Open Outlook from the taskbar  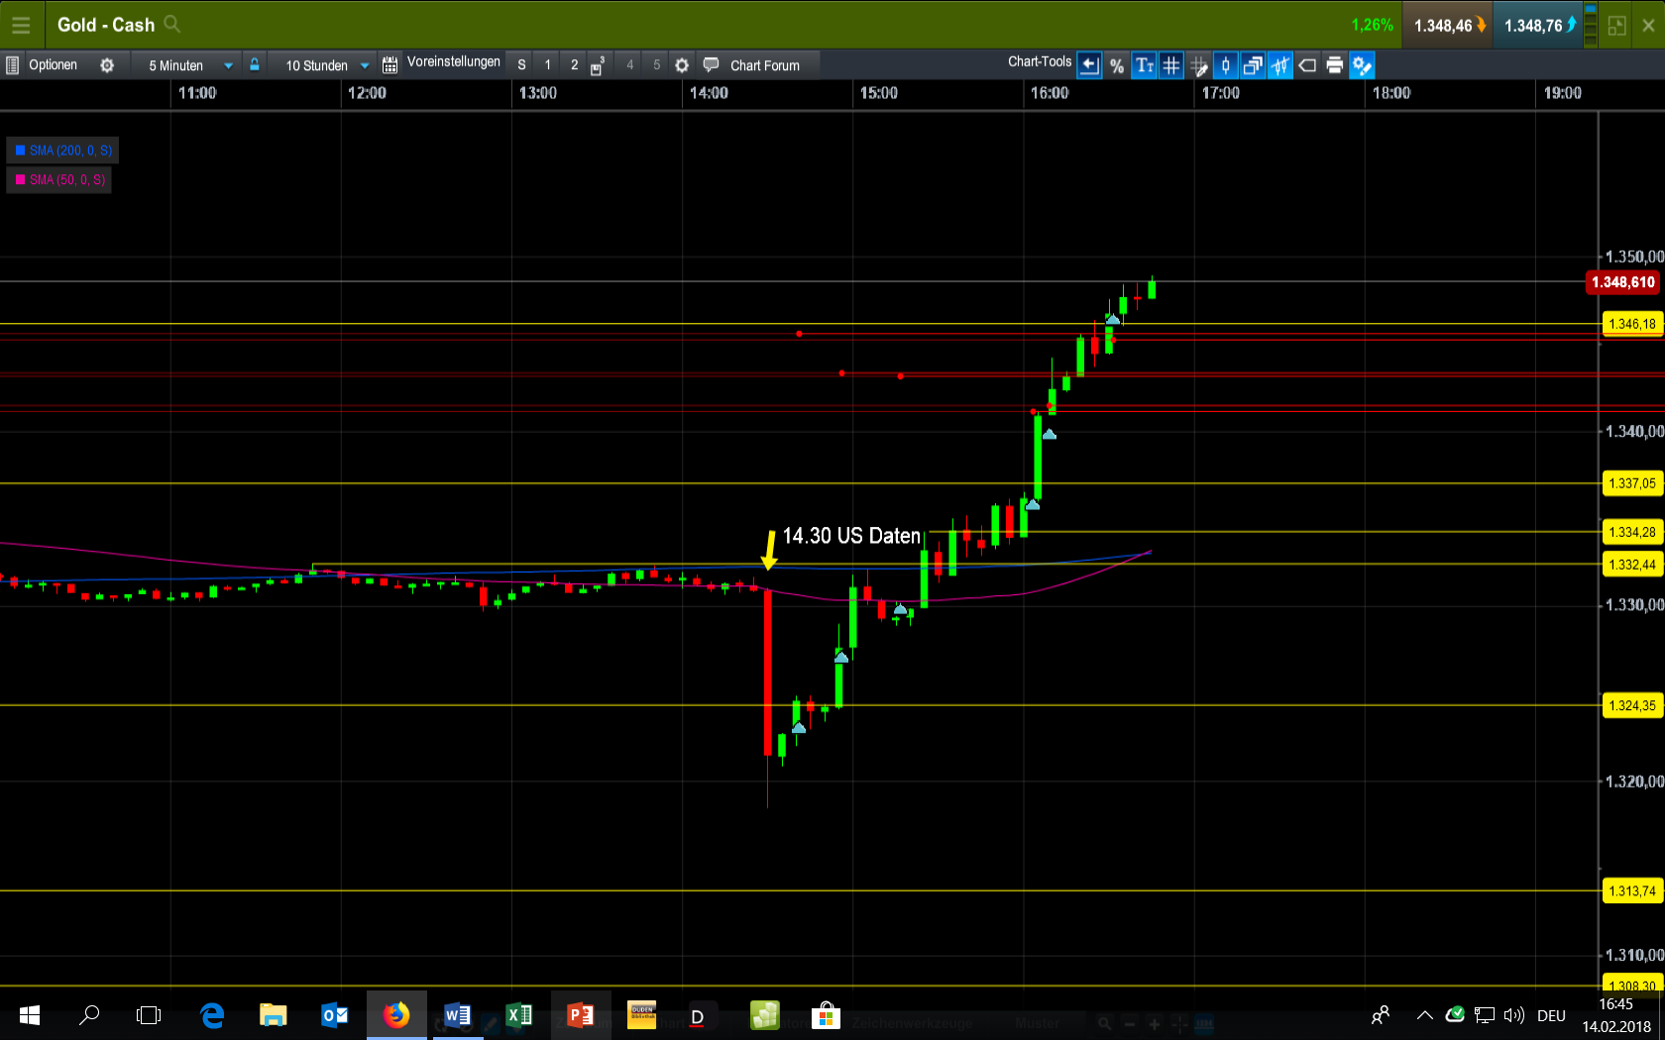[x=335, y=1015]
